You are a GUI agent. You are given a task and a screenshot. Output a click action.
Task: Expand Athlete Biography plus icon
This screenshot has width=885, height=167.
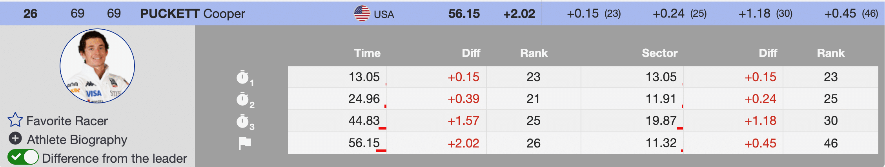pos(15,139)
